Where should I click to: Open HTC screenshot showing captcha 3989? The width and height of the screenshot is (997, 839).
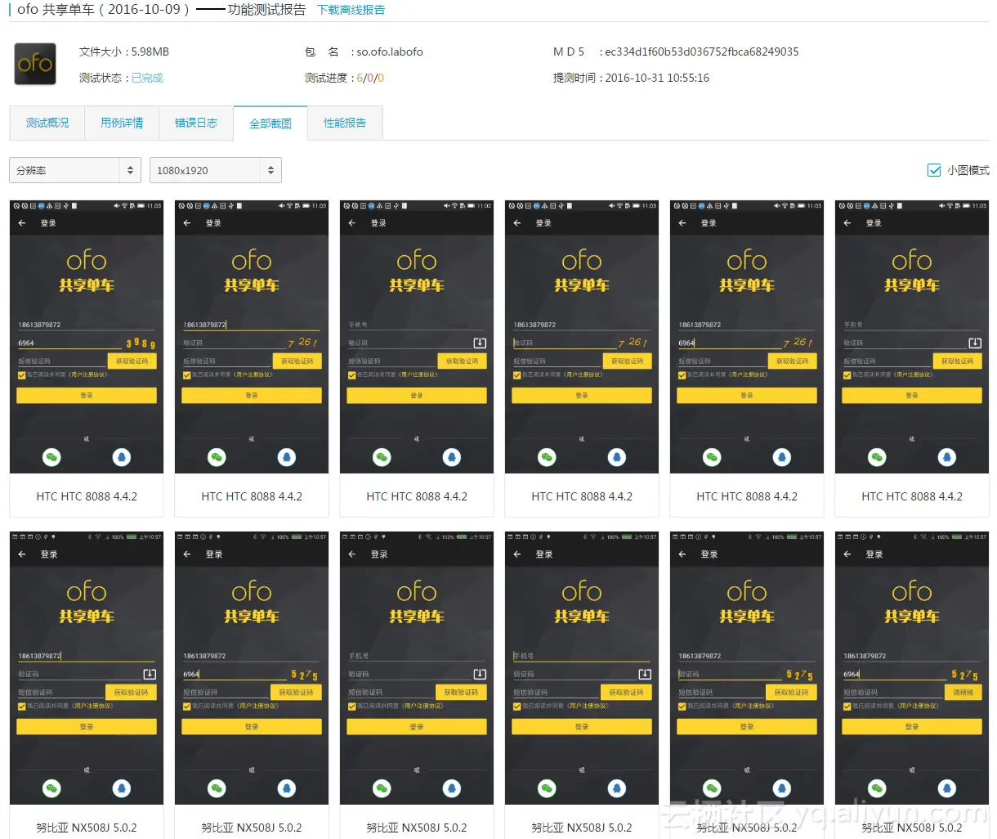coord(87,336)
